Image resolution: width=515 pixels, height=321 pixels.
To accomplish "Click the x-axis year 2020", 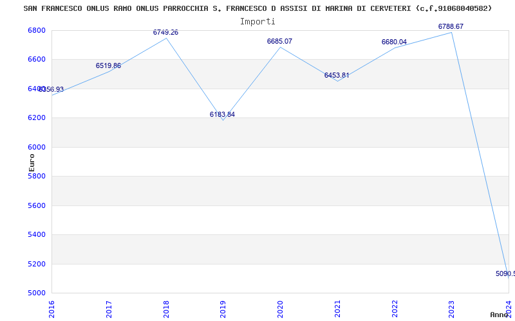I will click(281, 309).
